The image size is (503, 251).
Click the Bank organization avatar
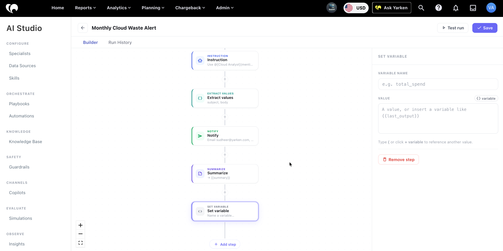click(x=332, y=8)
